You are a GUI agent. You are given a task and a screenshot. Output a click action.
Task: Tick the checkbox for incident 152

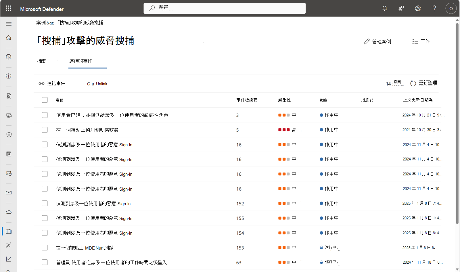tap(45, 203)
